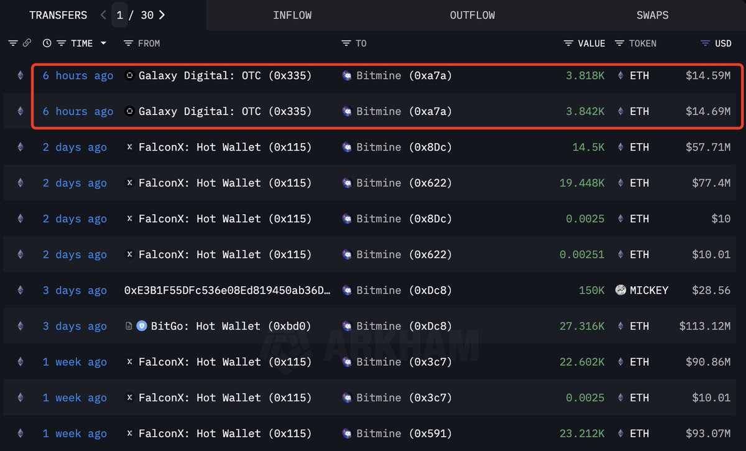Expand the TIME sort dropdown arrow
This screenshot has width=746, height=451.
[x=103, y=43]
